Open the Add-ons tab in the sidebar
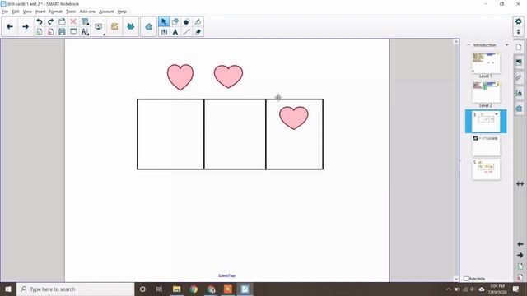This screenshot has height=296, width=527. (x=519, y=109)
